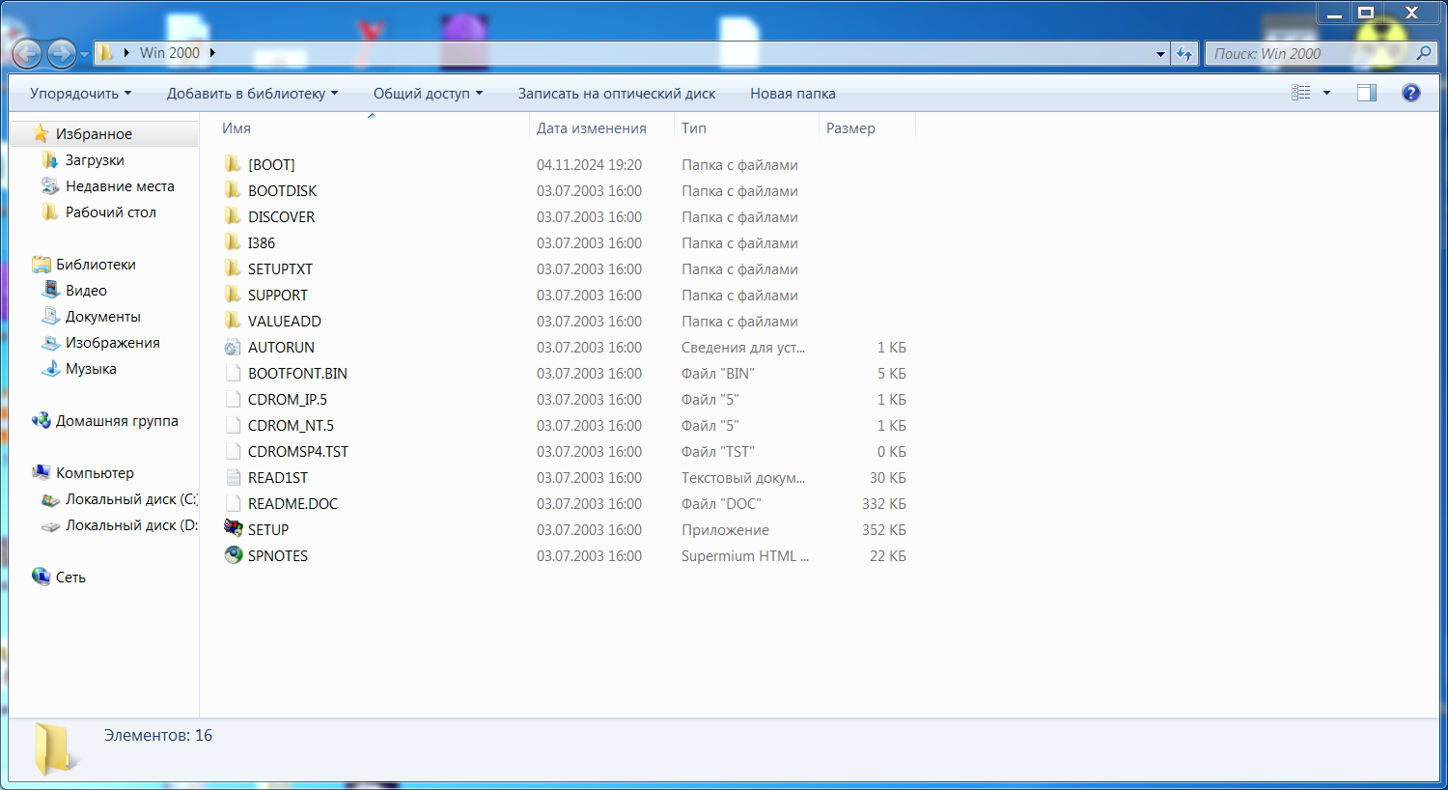Click the Элементов: 16 status text

158,736
